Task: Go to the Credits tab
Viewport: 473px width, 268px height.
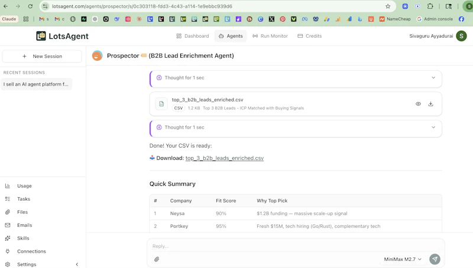Action: (310, 36)
